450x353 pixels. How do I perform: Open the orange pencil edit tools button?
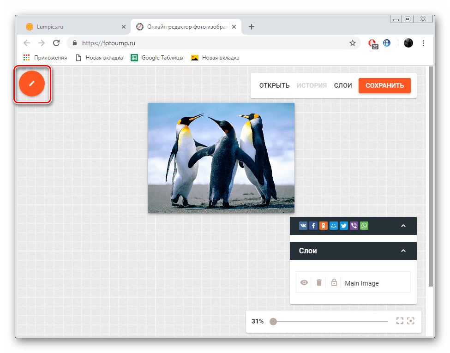(x=32, y=84)
